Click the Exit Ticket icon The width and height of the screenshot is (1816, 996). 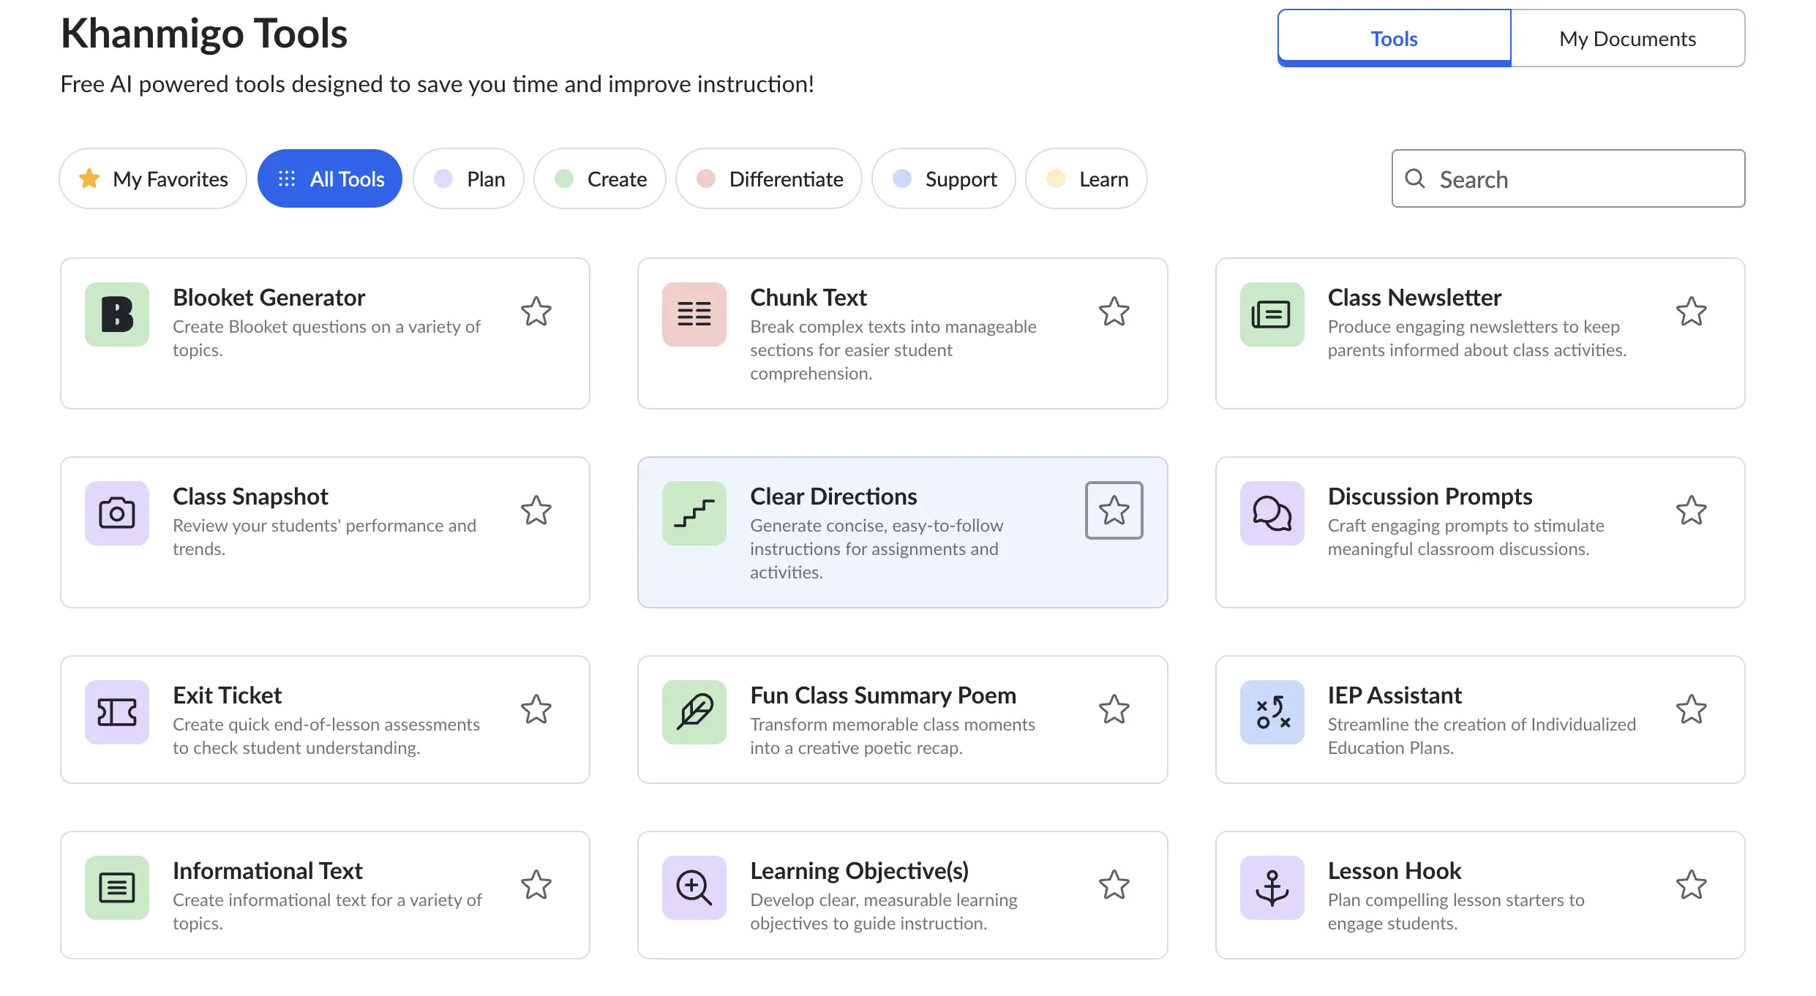click(x=117, y=712)
